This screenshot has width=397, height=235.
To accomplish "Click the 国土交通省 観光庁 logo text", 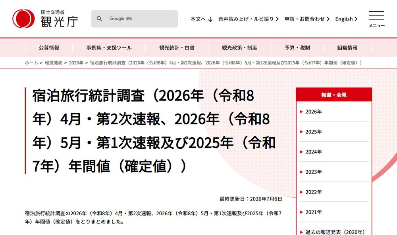I will pyautogui.click(x=59, y=19).
